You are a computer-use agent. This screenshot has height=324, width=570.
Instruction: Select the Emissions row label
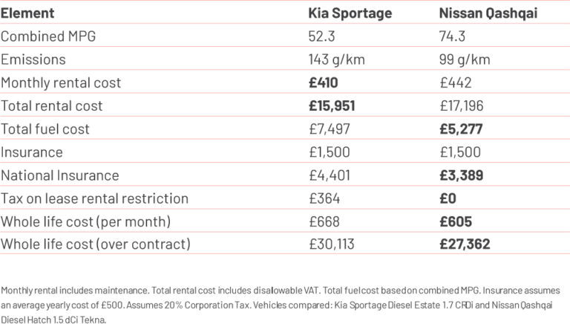coord(33,59)
